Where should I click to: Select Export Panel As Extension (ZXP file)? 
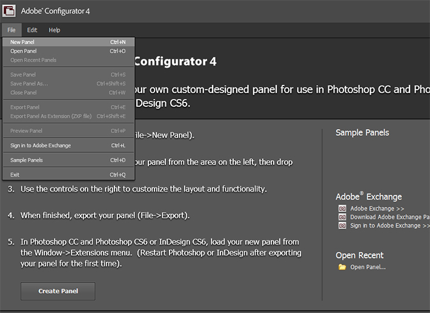[68, 116]
